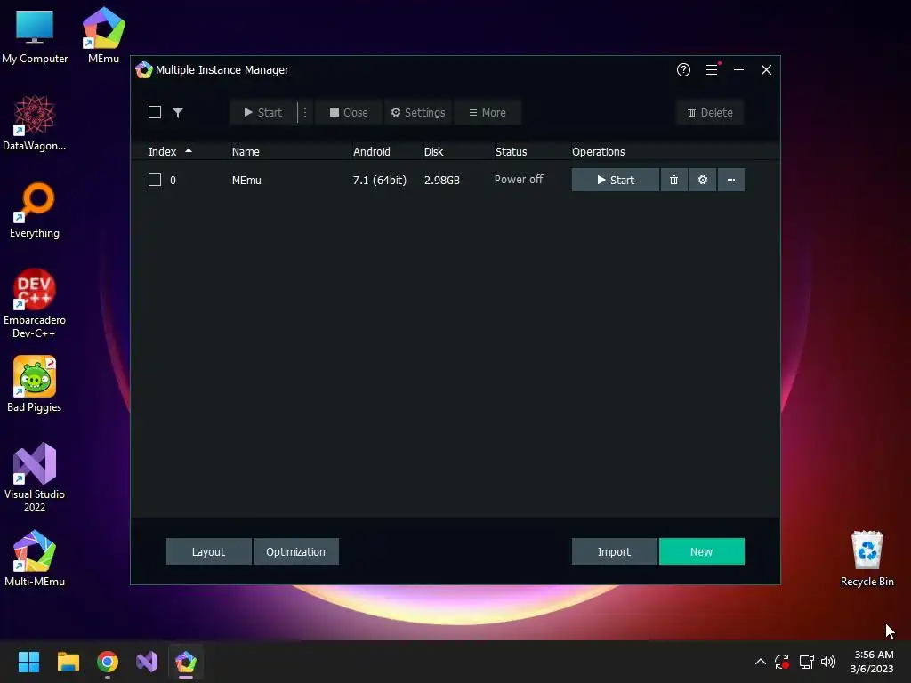
Task: Expand start options dots next to Start
Action: coord(305,112)
